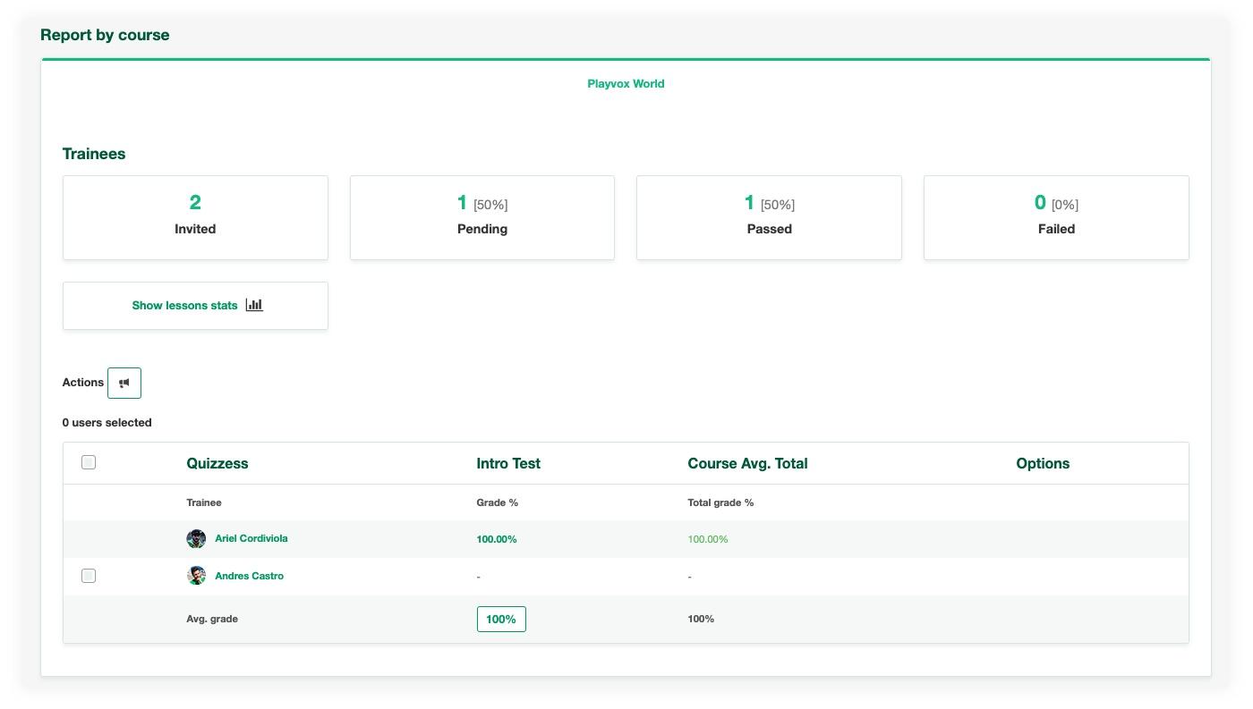Click the Course Avg. Total column header
Screen dimensions: 1253x709
click(747, 463)
